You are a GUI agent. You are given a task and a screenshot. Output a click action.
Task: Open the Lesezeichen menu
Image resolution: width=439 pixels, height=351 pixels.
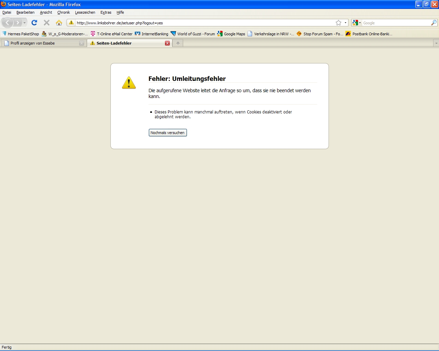click(85, 12)
